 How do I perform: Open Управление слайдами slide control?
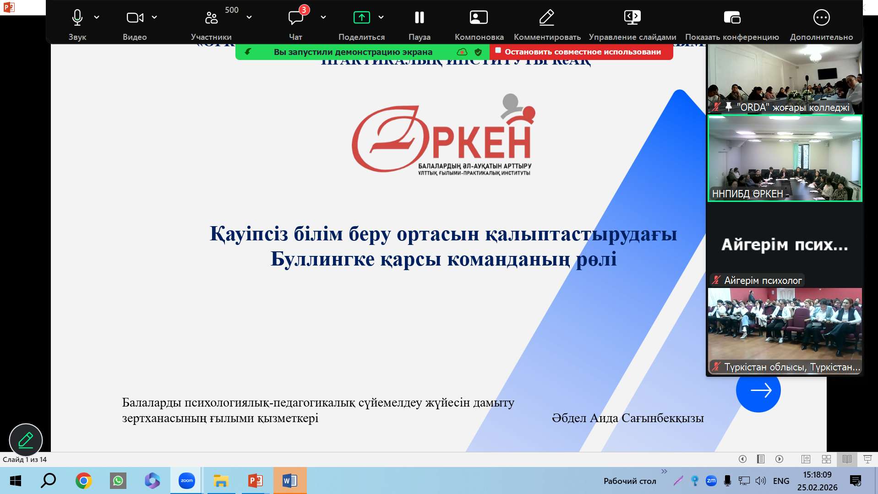coord(632,17)
